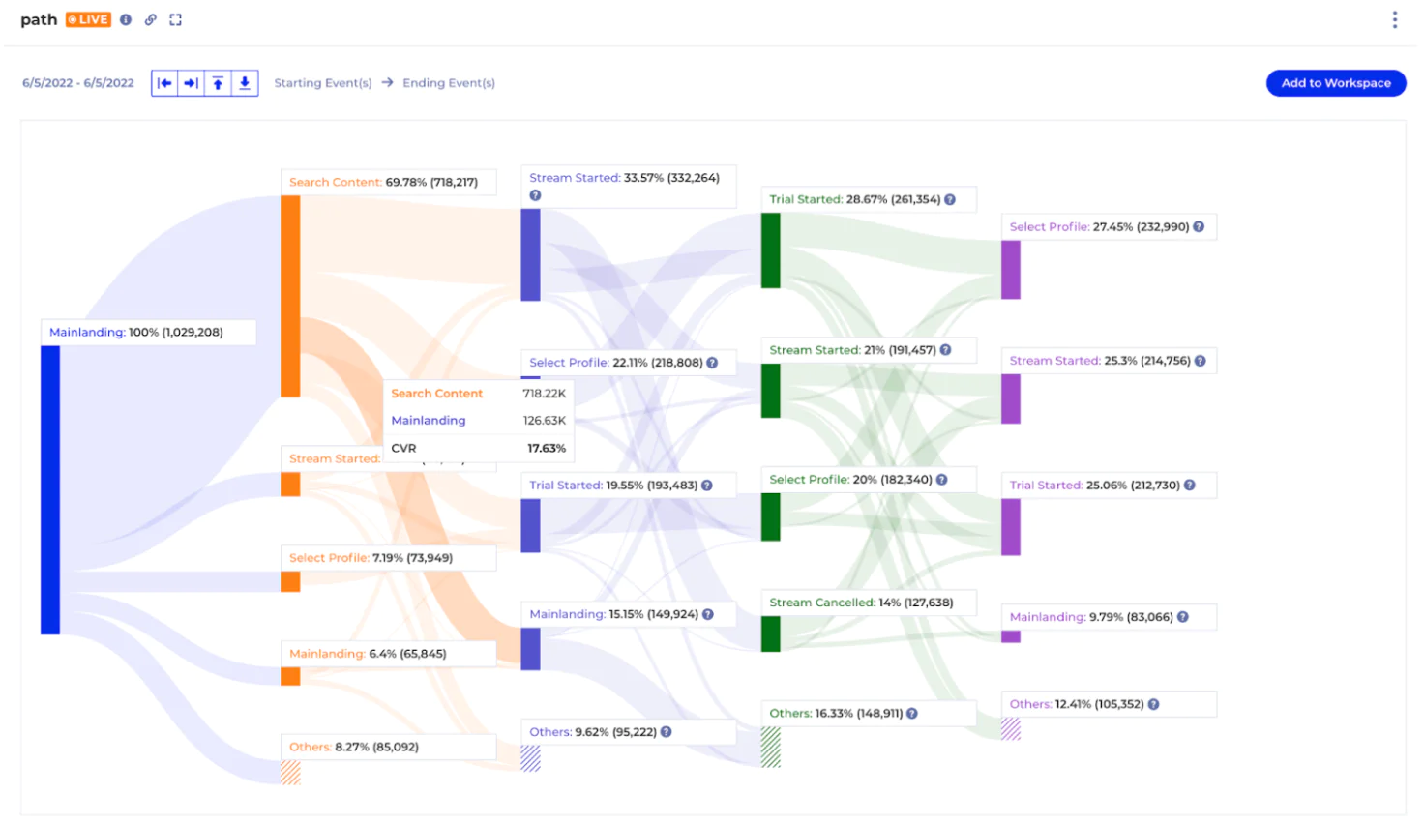The width and height of the screenshot is (1424, 824).
Task: Open the Starting Event(s) selector
Action: [x=323, y=83]
